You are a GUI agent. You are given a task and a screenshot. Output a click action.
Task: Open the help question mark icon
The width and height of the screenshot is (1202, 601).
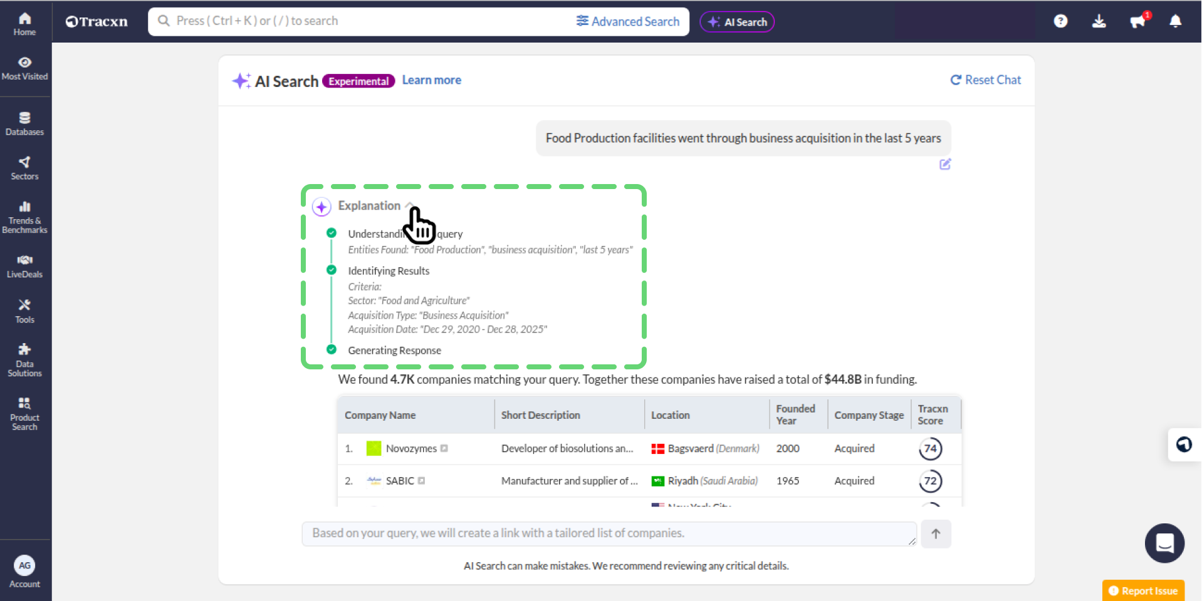[1060, 21]
